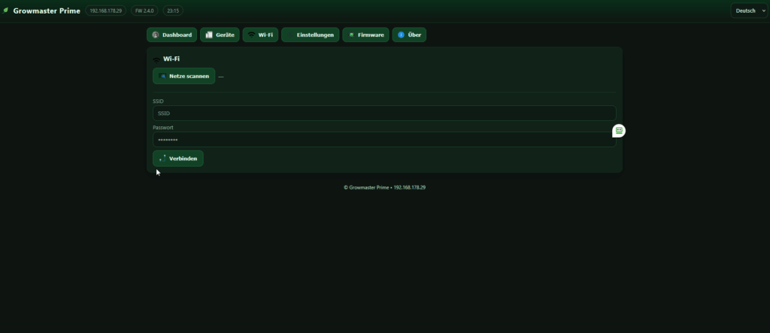Click the 23:15 time badge
This screenshot has width=770, height=333.
[x=173, y=11]
